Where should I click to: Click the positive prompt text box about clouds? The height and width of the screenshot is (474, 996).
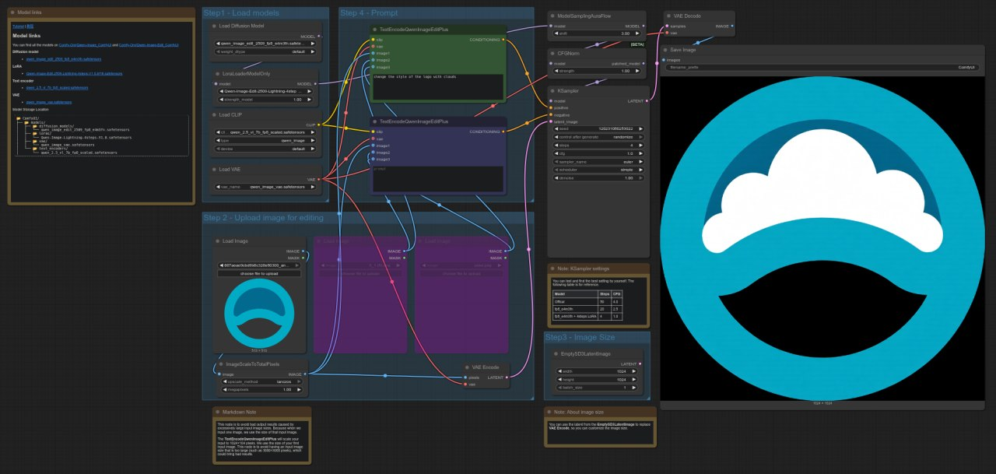point(438,86)
